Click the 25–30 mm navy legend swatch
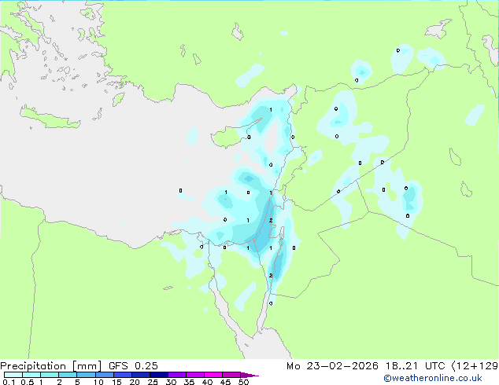The width and height of the screenshot is (499, 385). point(158,375)
